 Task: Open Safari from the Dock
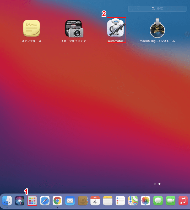click(x=45, y=201)
